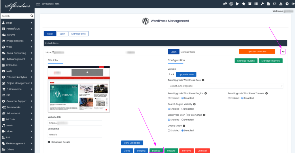Click the WordPress icon in top toolbar
295x153 pixels.
pyautogui.click(x=231, y=4)
